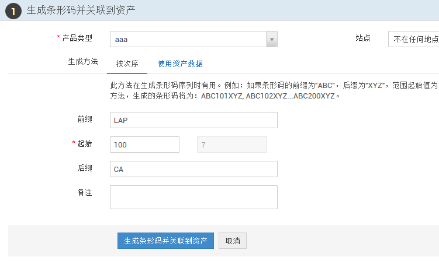This screenshot has height=264, width=439.
Task: Click the 产品类型 combo box showing aaa
Action: coord(188,39)
